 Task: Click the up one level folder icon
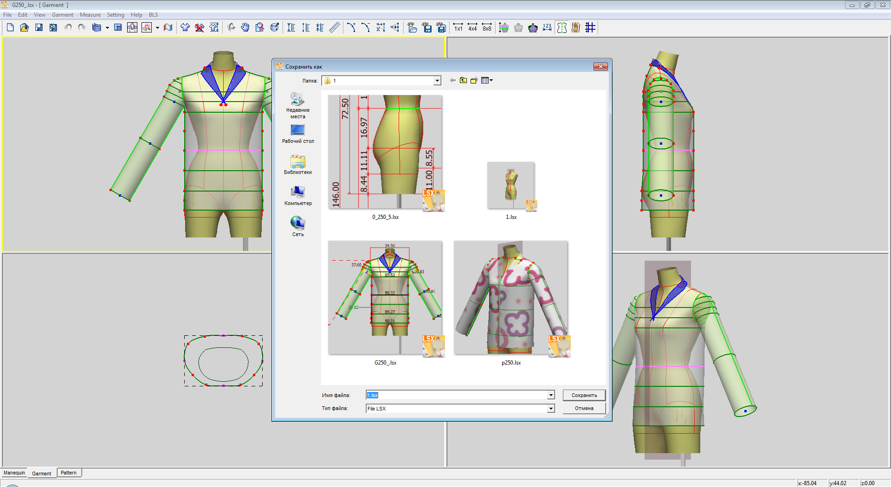coord(463,81)
